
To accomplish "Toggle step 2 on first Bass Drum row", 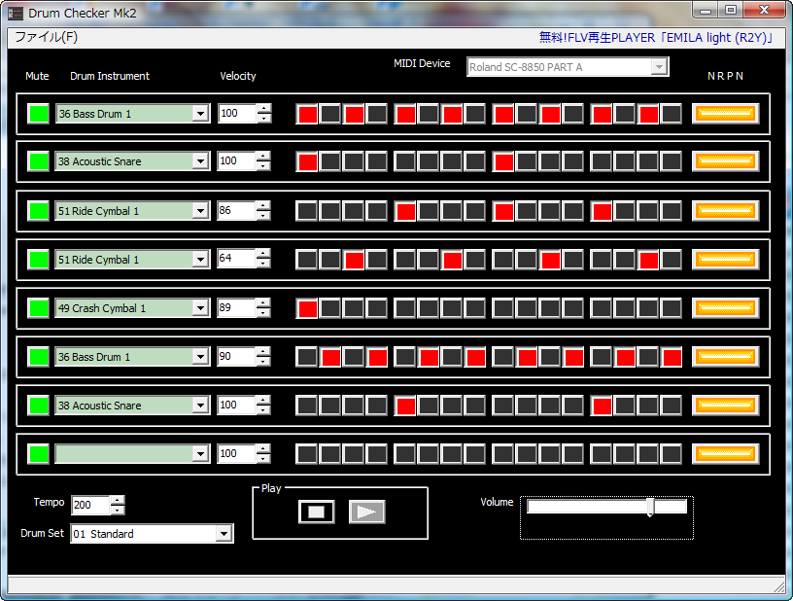I will [330, 115].
